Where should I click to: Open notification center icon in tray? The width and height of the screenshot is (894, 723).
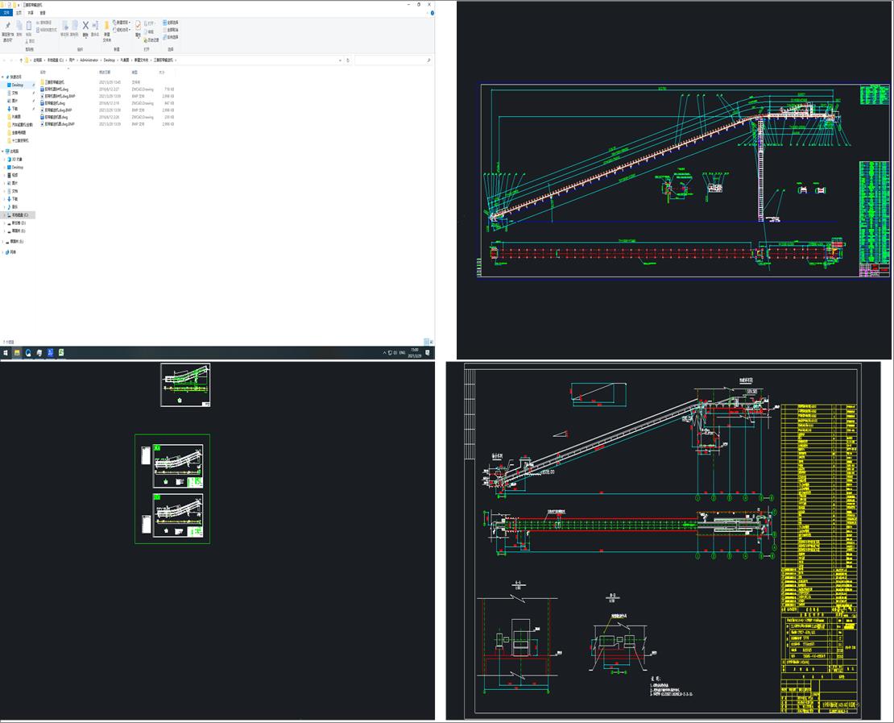(x=427, y=353)
